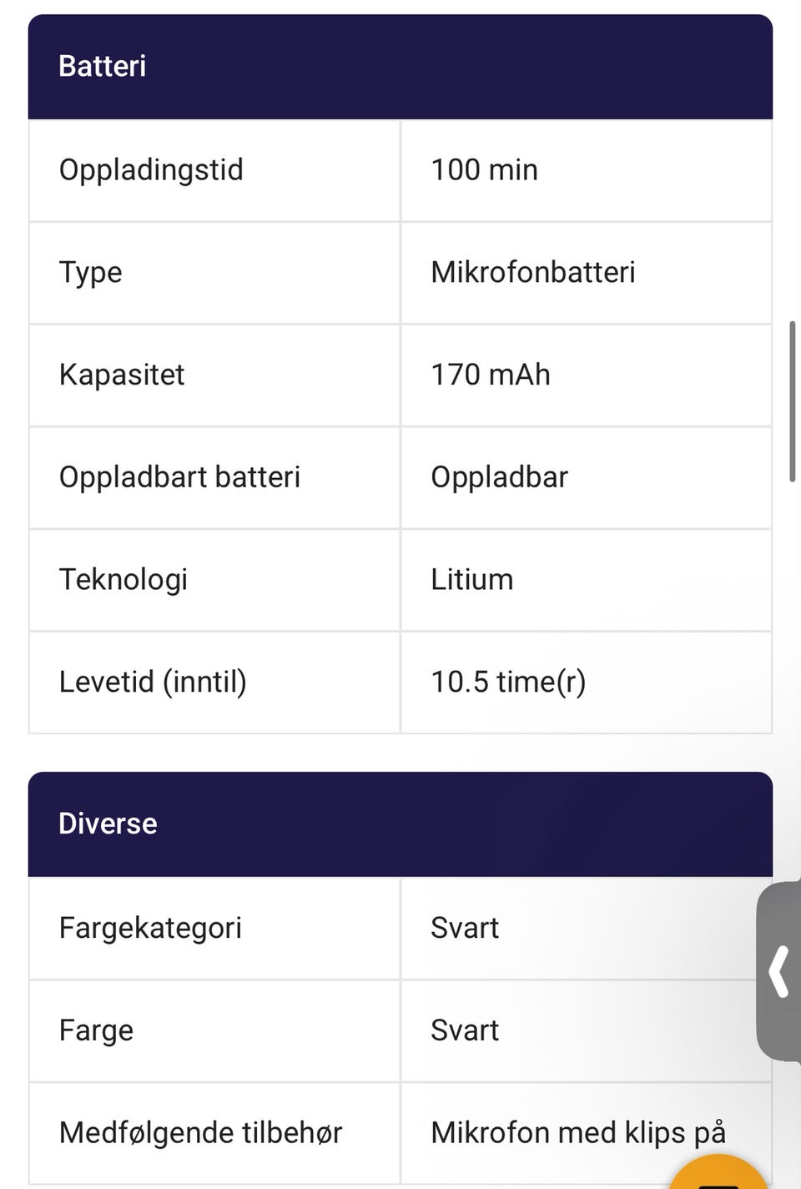Image resolution: width=801 pixels, height=1189 pixels.
Task: Select the Oppladingstid label cell
Action: pos(151,170)
